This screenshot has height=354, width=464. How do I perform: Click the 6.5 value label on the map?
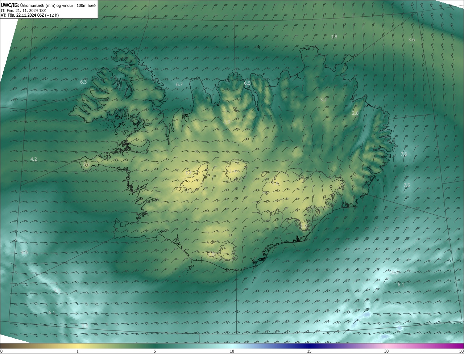point(247,83)
